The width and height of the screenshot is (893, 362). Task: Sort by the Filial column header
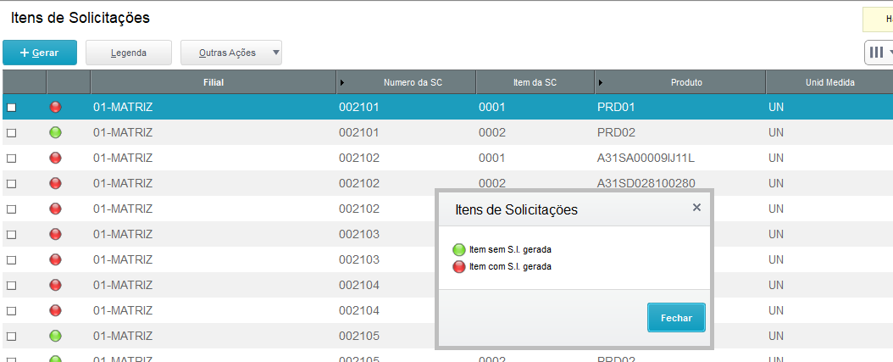click(x=214, y=82)
